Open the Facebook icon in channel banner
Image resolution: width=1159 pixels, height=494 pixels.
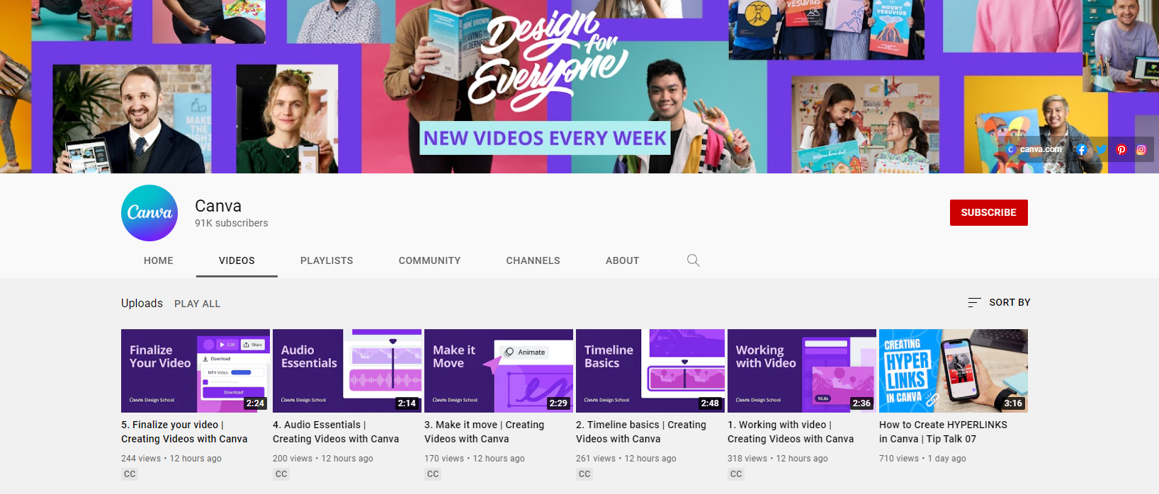[1081, 149]
